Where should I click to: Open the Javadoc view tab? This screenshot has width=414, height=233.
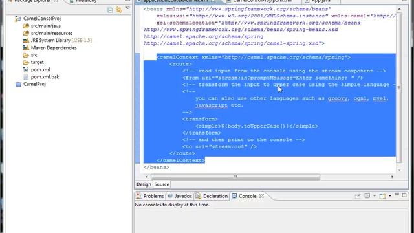[180, 196]
